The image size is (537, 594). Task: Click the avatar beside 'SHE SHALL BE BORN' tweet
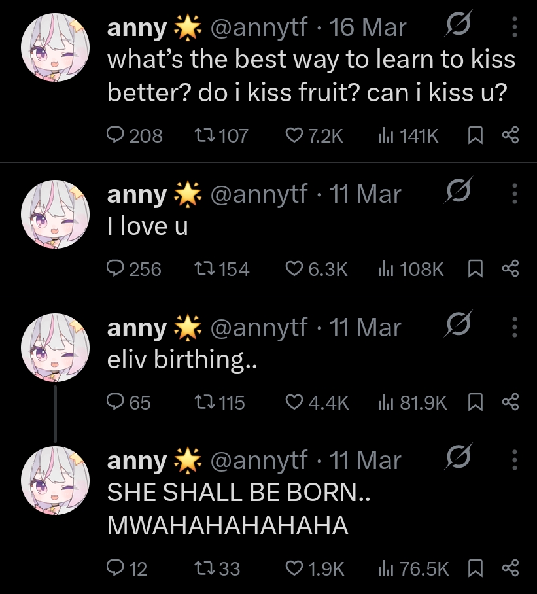(x=56, y=480)
